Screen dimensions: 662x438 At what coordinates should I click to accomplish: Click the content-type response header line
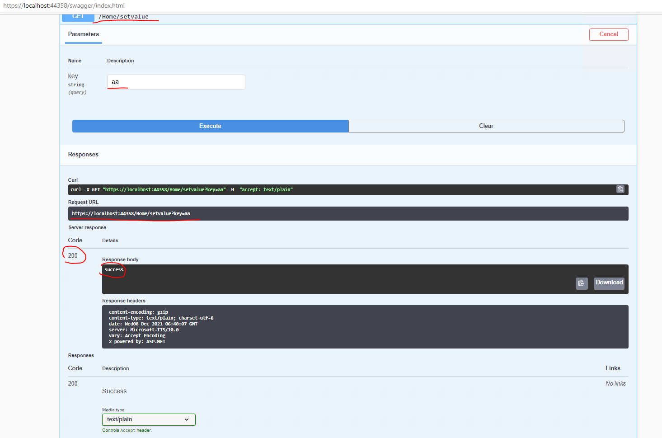(x=161, y=318)
